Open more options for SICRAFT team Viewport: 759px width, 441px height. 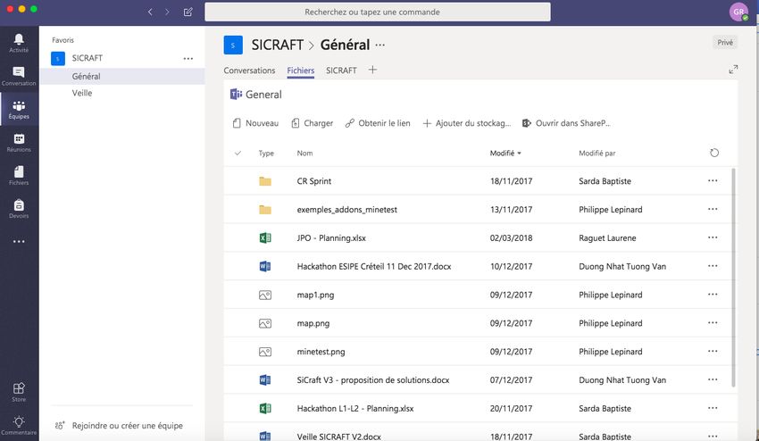(188, 59)
